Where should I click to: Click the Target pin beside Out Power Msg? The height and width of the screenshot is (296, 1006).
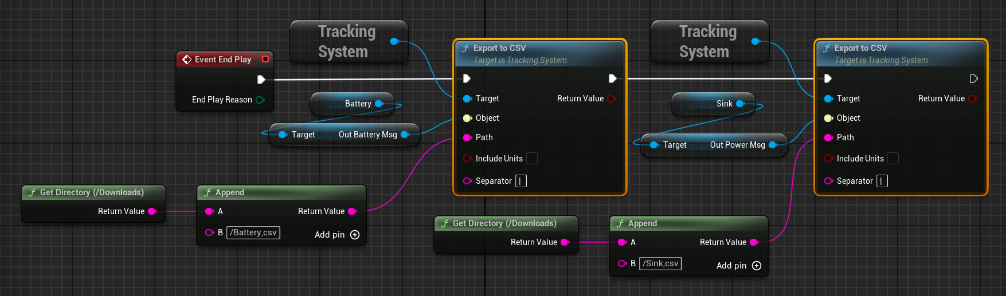654,145
